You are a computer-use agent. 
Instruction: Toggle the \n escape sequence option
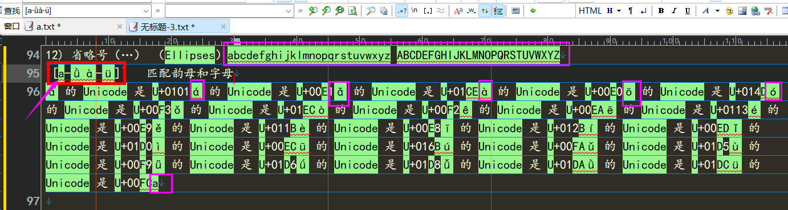pyautogui.click(x=415, y=10)
